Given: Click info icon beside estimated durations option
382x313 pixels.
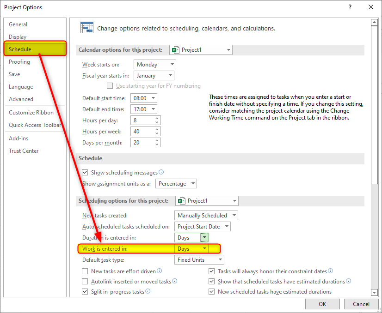Looking at the screenshot, I should (x=348, y=281).
